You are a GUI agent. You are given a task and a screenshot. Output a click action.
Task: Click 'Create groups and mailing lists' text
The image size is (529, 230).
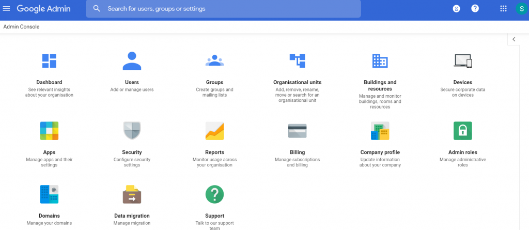tap(214, 93)
